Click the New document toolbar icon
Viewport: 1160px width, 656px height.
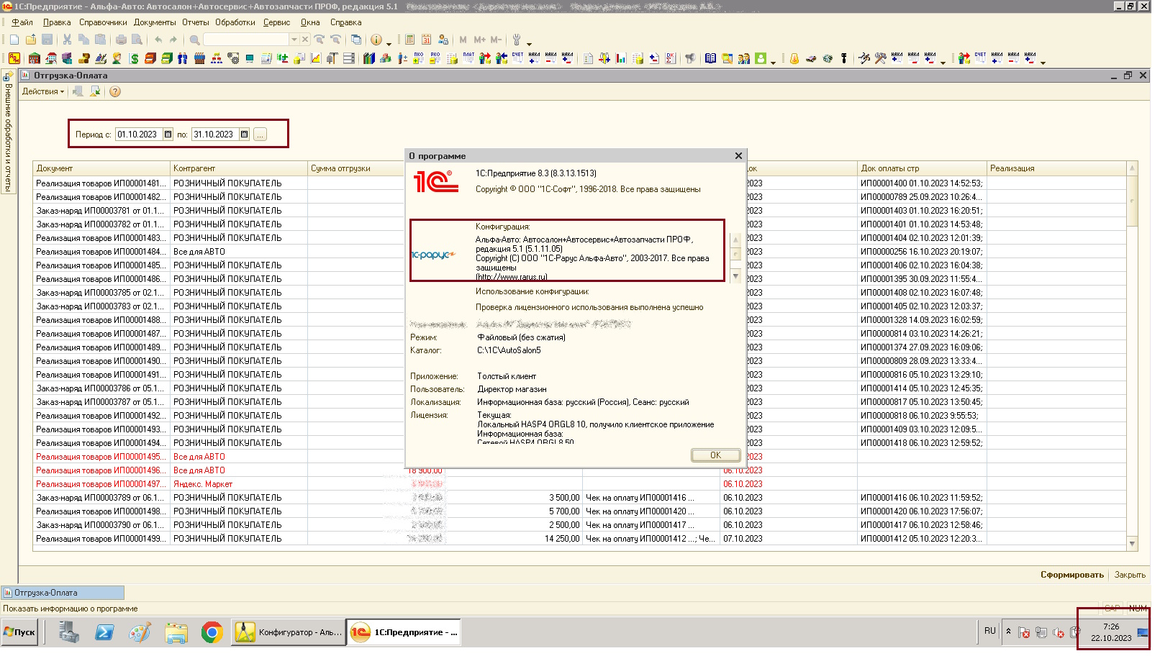coord(14,40)
